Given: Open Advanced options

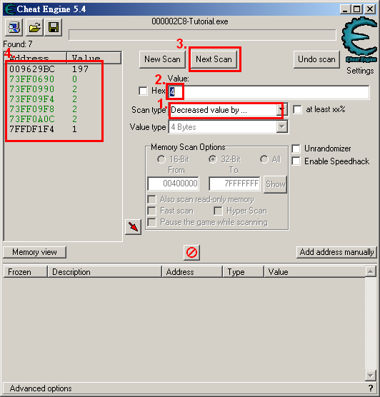Looking at the screenshot, I should click(x=41, y=388).
